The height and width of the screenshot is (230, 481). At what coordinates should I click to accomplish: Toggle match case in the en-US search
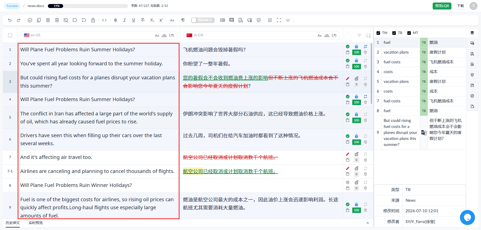click(x=157, y=36)
